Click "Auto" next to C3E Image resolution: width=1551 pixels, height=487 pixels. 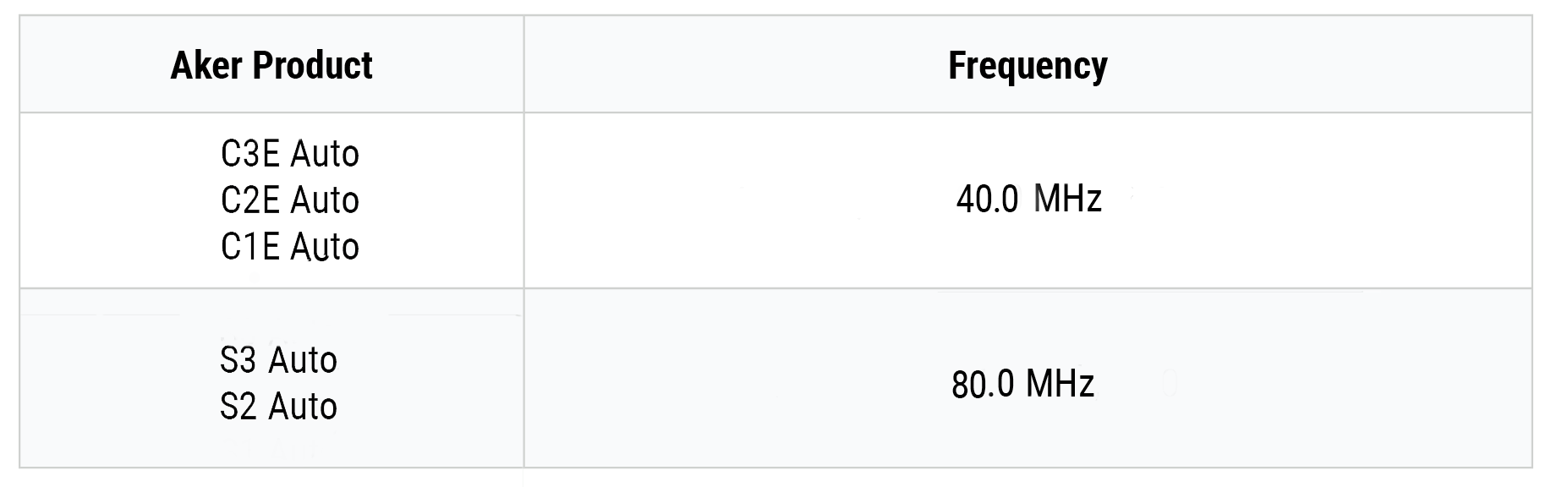point(325,155)
